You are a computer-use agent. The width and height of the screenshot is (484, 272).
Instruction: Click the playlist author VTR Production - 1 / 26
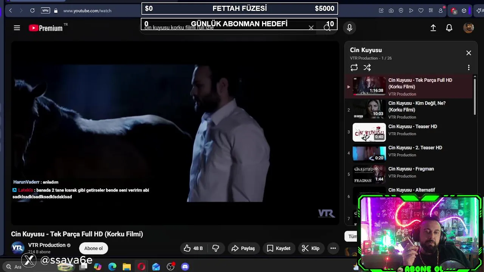(x=371, y=58)
